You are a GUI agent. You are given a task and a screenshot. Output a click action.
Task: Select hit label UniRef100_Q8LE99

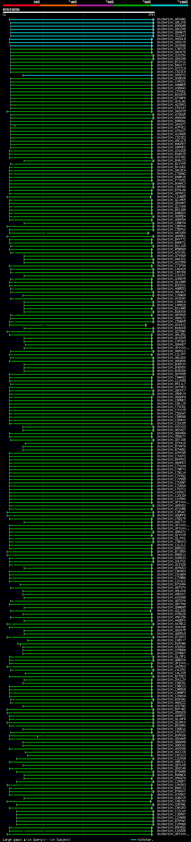[x=171, y=29]
